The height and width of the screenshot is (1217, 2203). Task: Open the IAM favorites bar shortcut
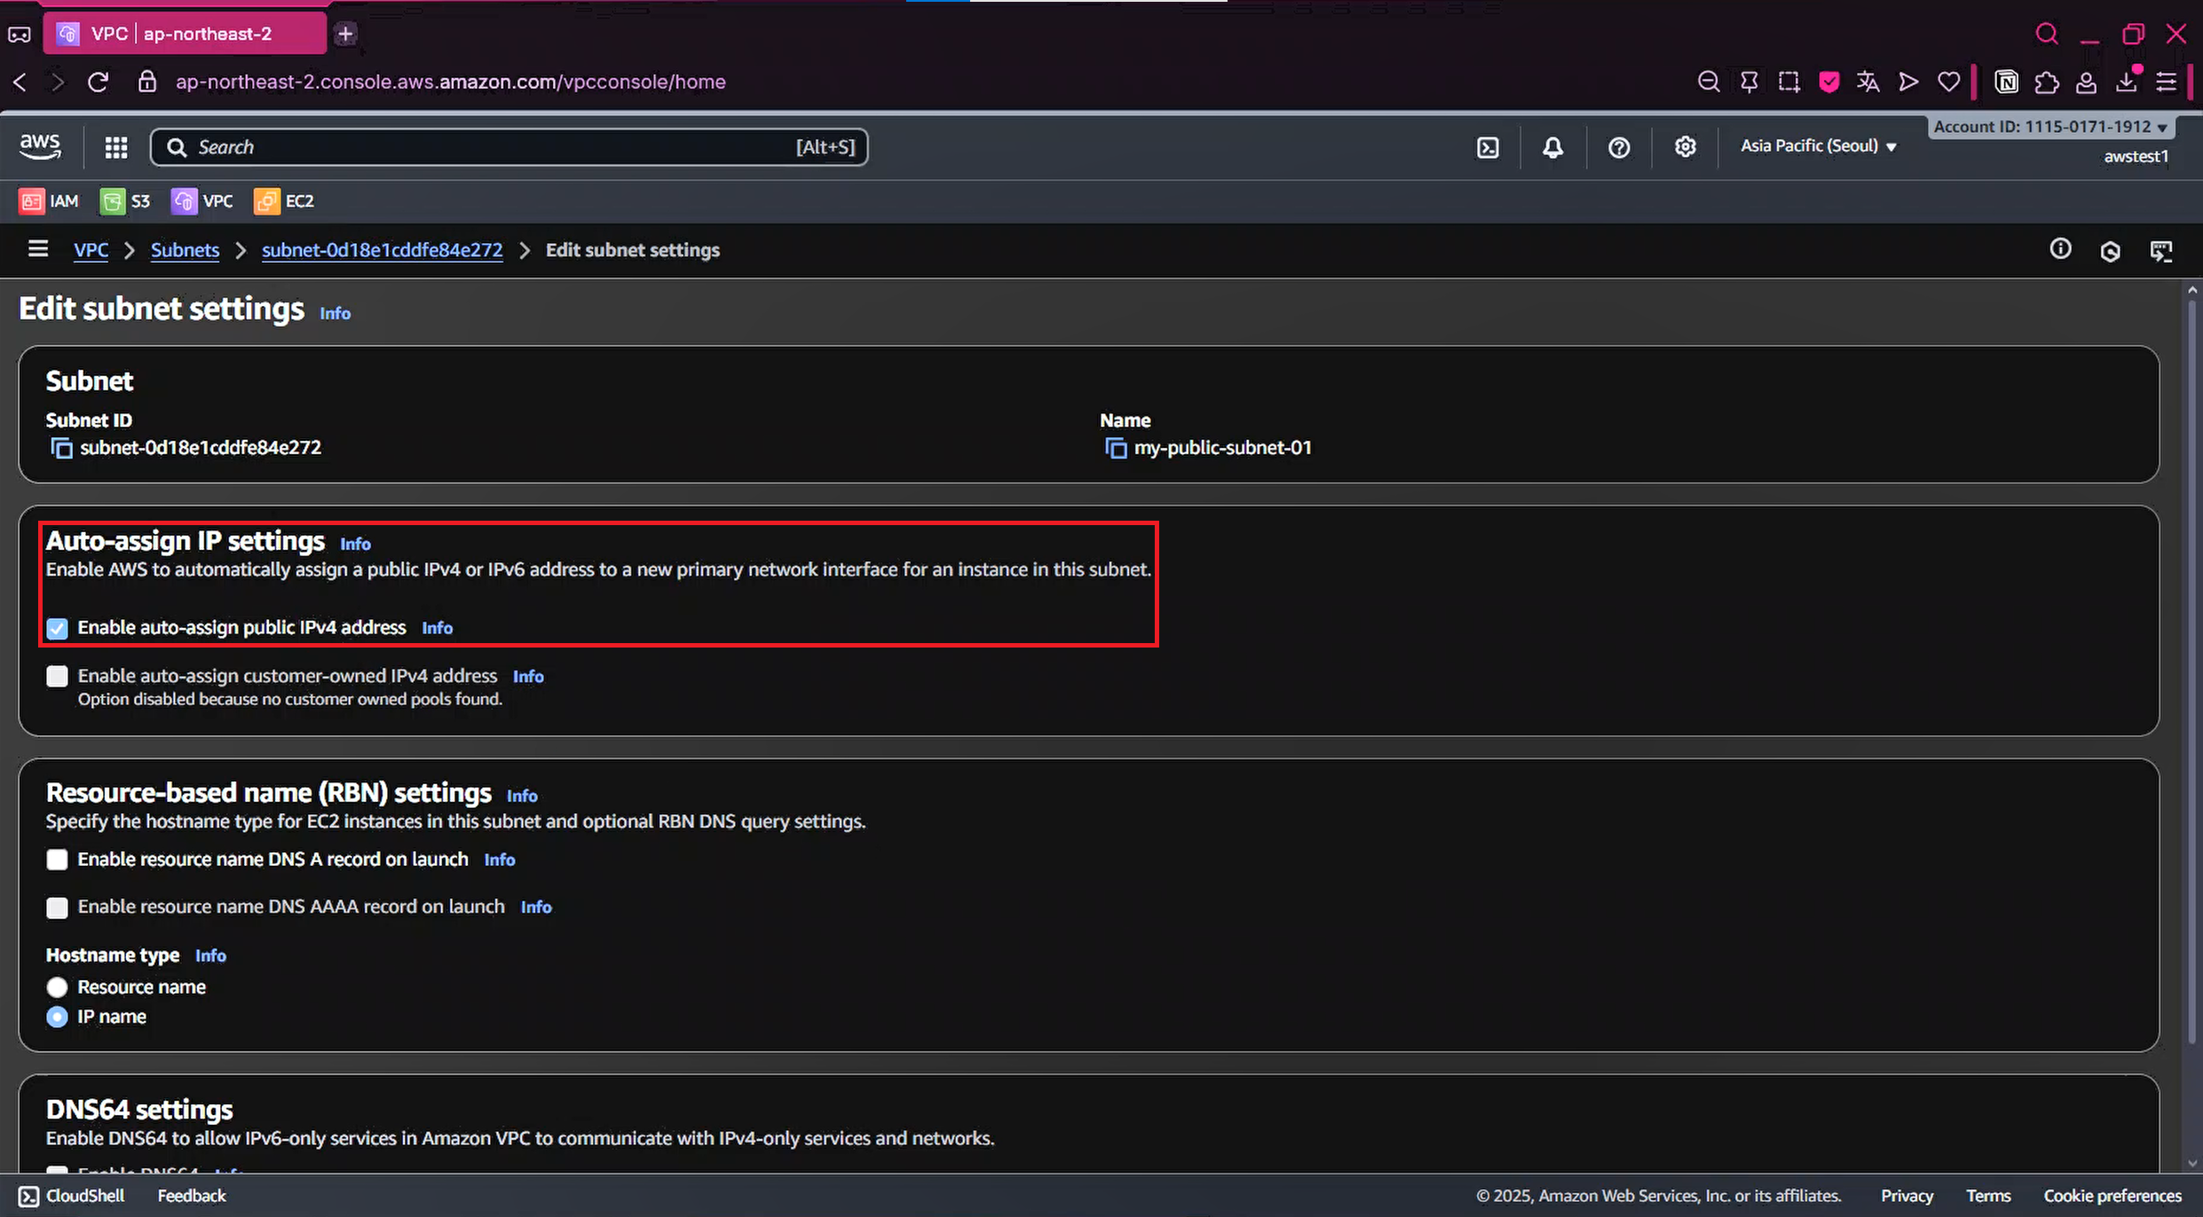(x=49, y=201)
